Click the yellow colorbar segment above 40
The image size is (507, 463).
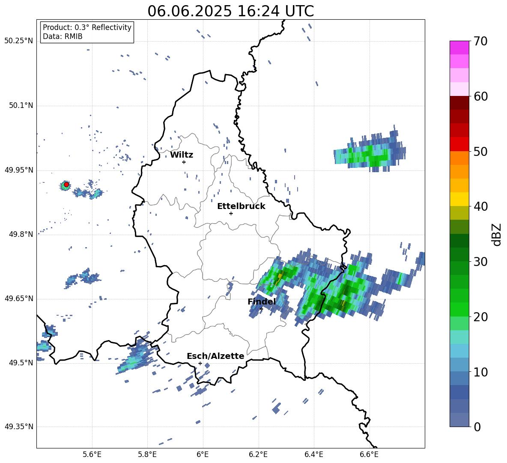[459, 199]
